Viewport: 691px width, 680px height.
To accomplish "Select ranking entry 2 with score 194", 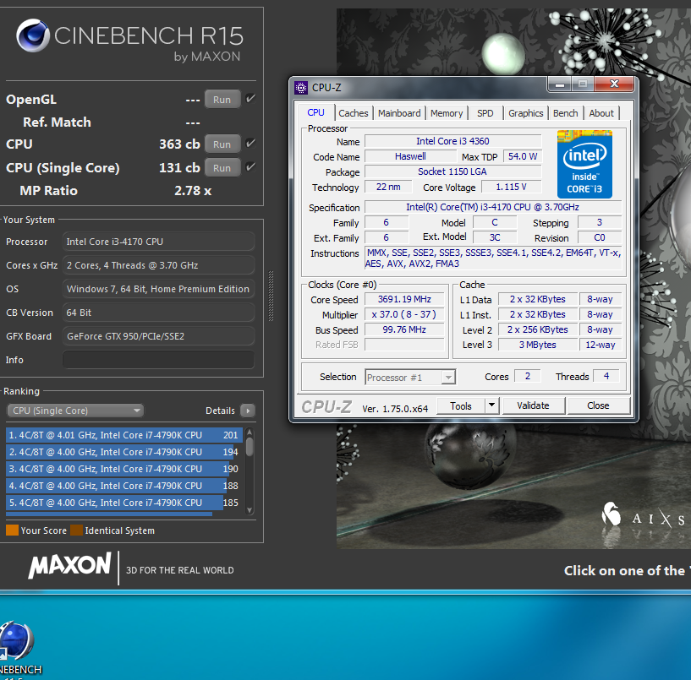I will tap(124, 452).
